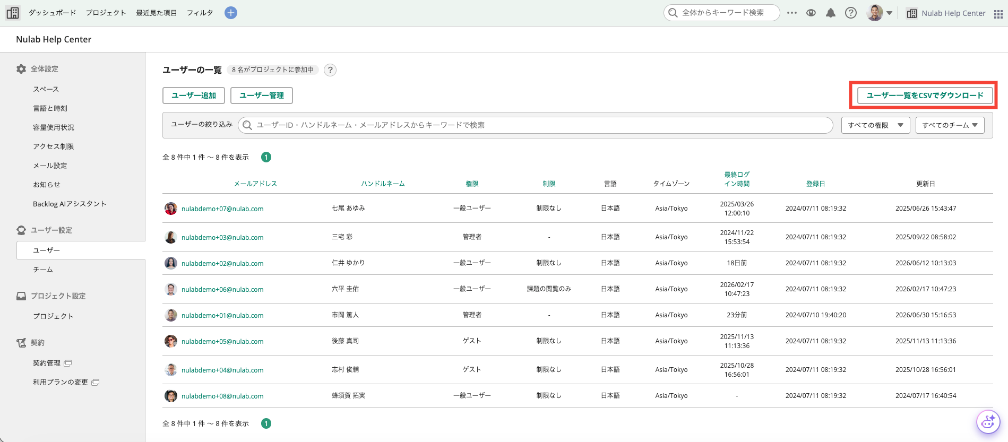
Task: Open nulabdemo+07@nulab.com user link
Action: [x=222, y=209]
